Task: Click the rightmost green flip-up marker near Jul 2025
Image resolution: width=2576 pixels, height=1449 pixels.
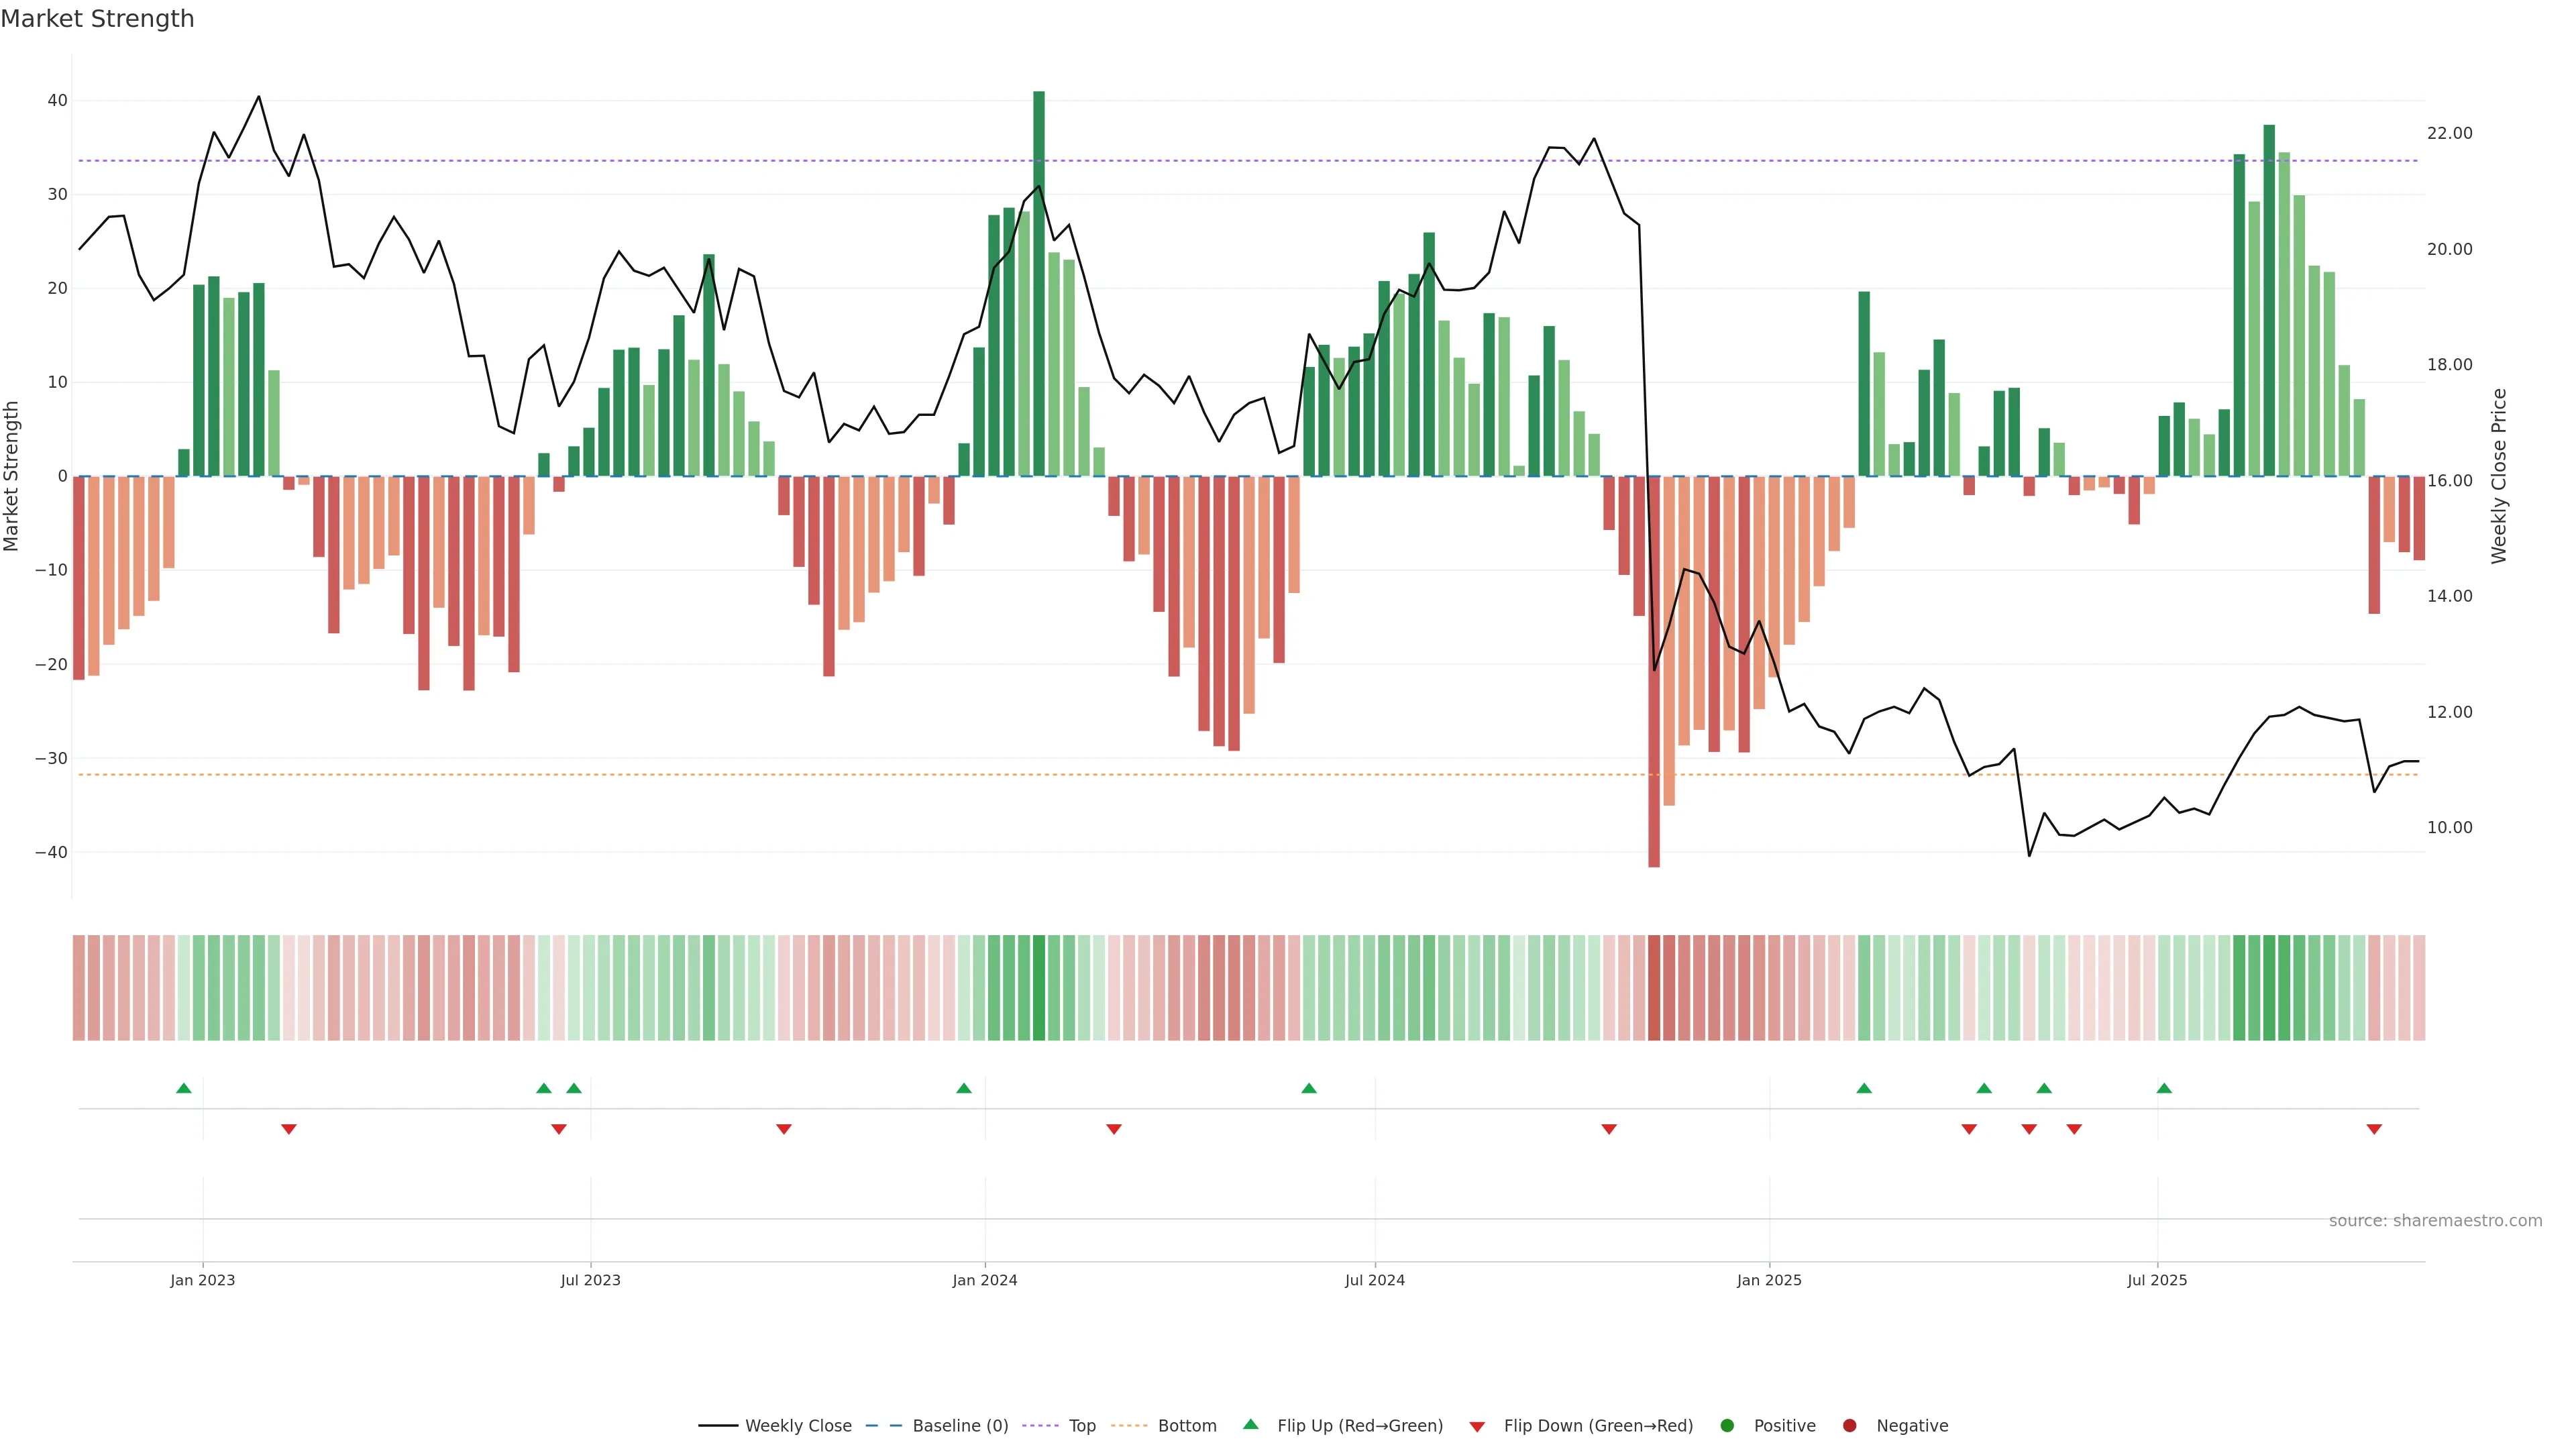Action: pyautogui.click(x=2164, y=1088)
